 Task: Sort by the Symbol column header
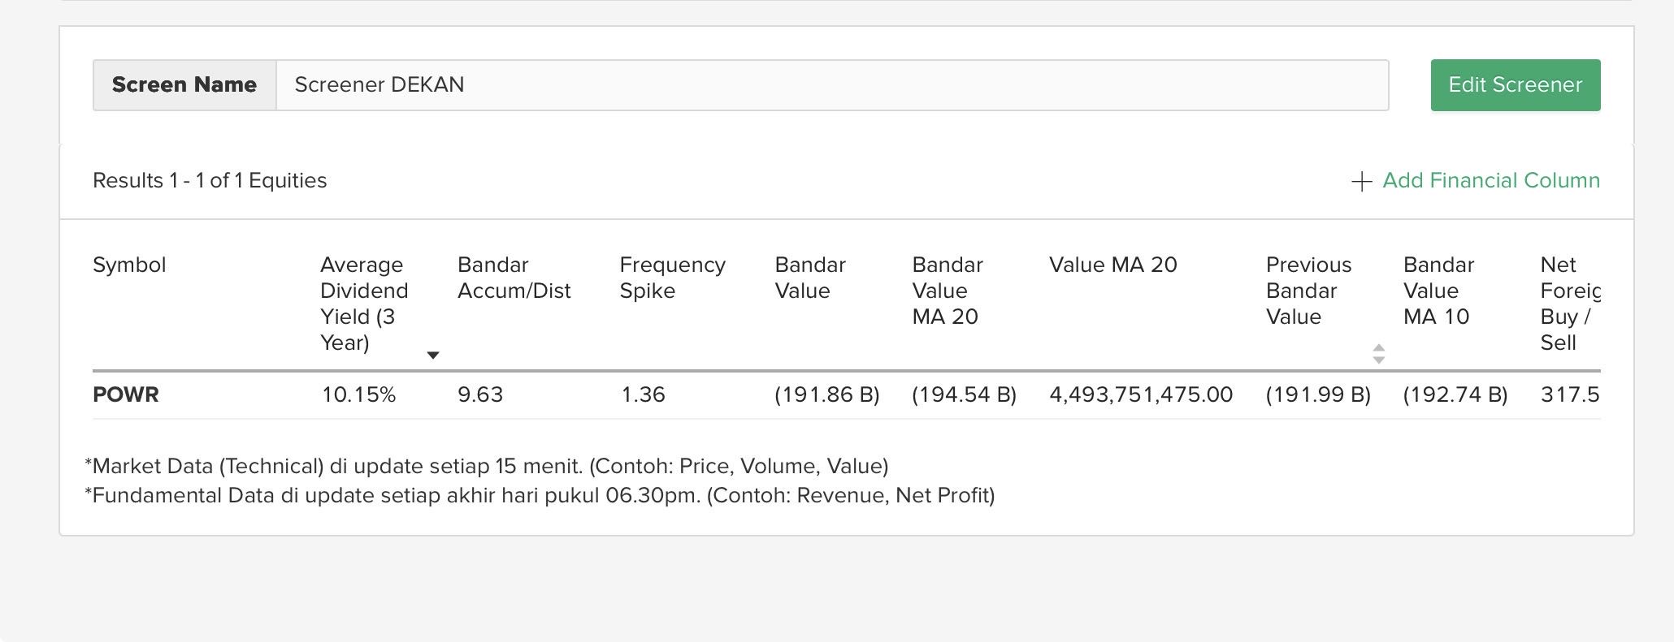(129, 265)
